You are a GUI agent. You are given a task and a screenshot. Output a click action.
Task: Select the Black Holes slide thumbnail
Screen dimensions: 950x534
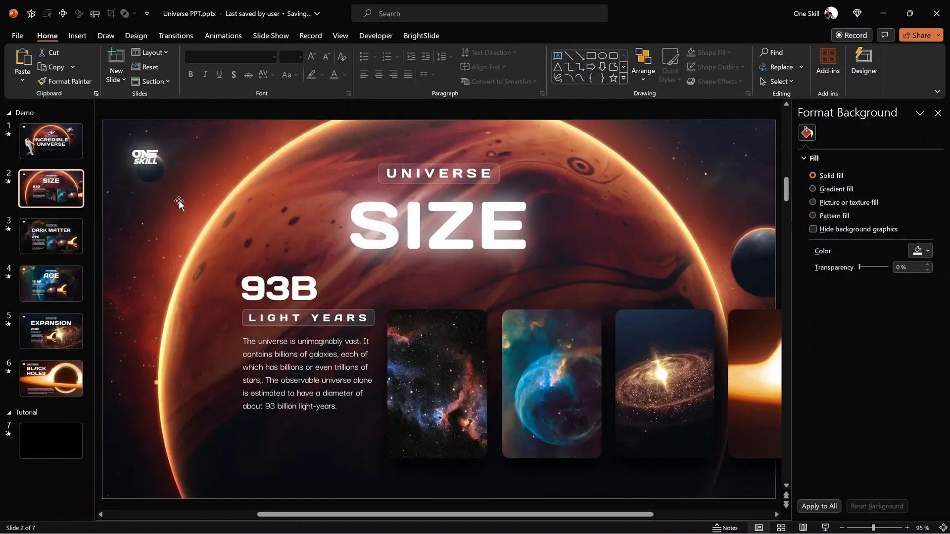51,378
